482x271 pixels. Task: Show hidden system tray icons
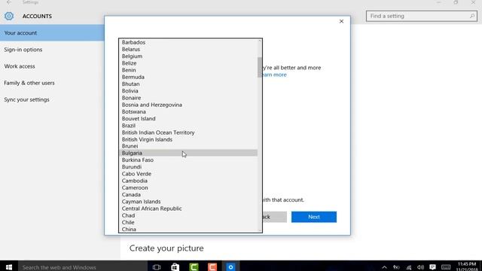(x=384, y=267)
